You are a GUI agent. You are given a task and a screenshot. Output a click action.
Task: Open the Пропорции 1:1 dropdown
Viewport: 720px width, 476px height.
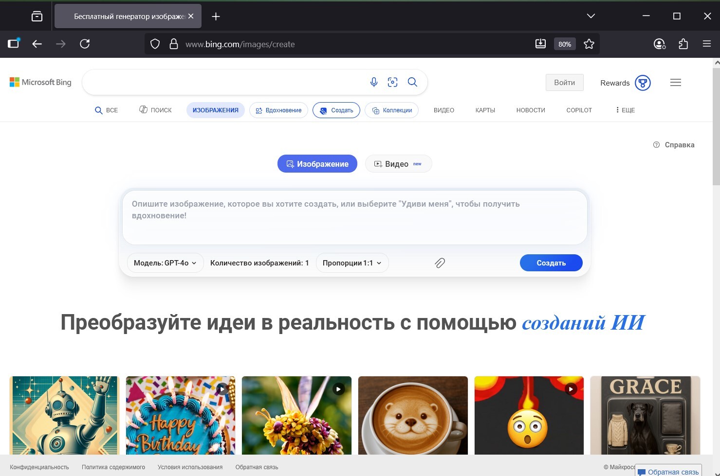[352, 263]
